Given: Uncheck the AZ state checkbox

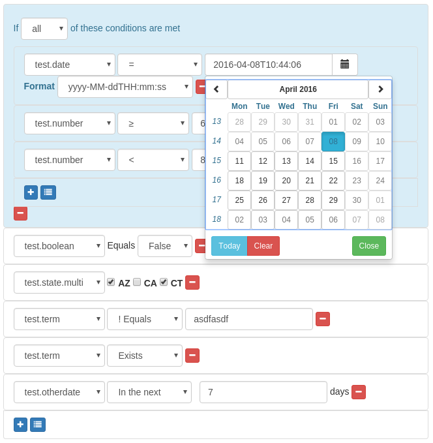Looking at the screenshot, I should [x=111, y=282].
